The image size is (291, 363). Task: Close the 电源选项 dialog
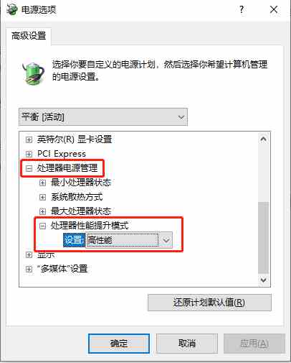click(274, 9)
